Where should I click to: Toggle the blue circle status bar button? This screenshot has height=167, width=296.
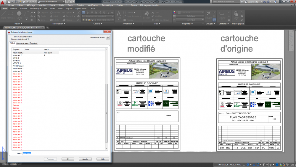[277, 165]
